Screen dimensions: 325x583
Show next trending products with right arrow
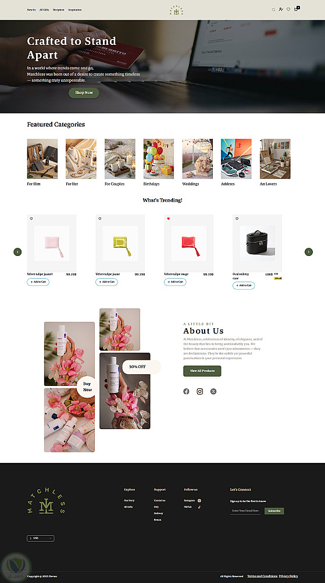coord(309,252)
